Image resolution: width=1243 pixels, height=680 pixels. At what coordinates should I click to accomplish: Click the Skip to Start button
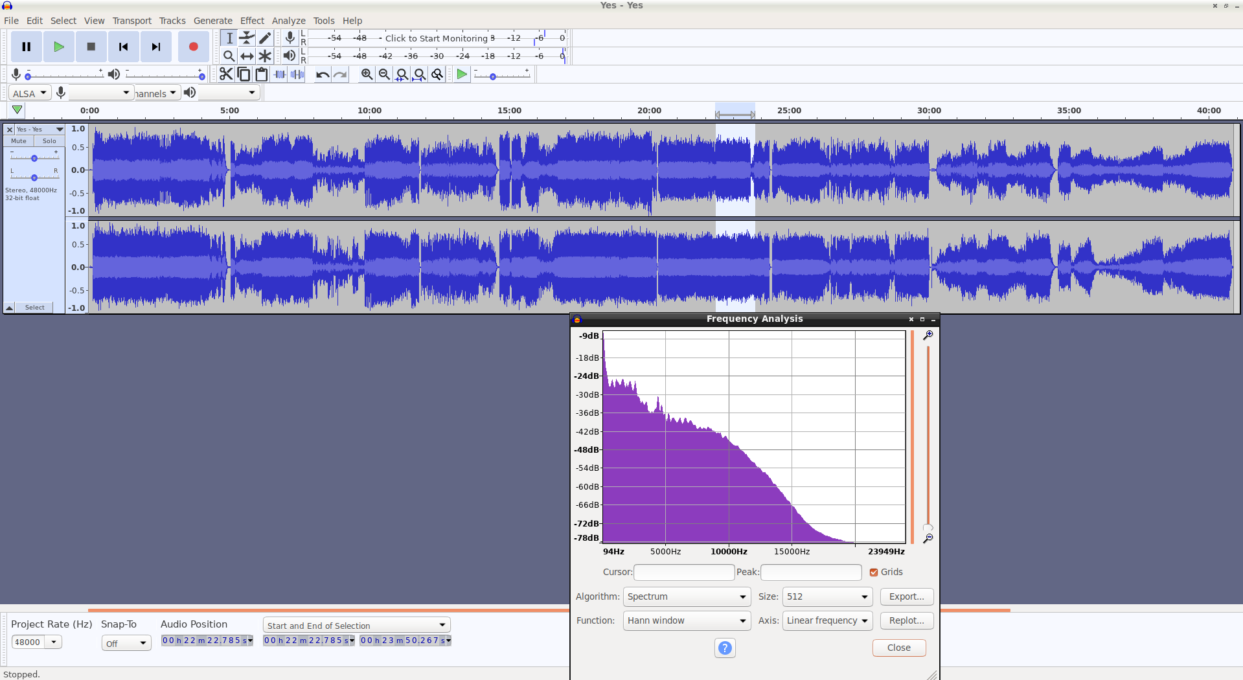click(x=123, y=47)
